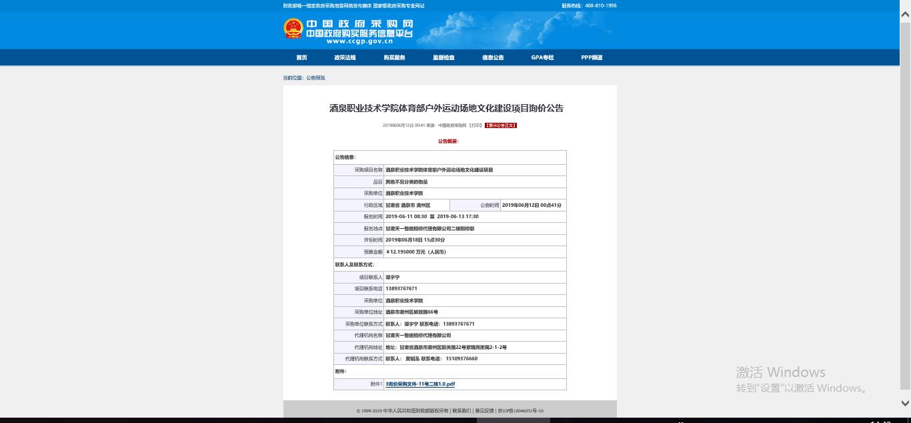
Task: Open the 联系我们 footer link
Action: (462, 411)
